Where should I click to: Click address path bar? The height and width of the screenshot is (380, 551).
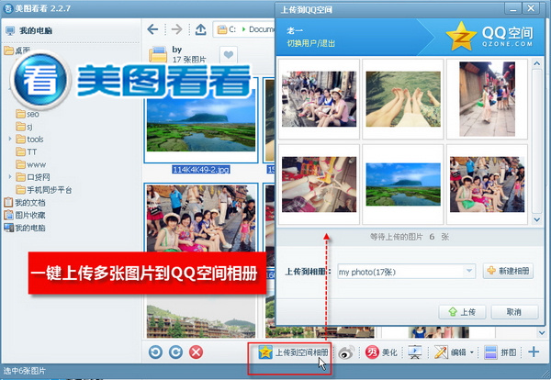tap(244, 29)
